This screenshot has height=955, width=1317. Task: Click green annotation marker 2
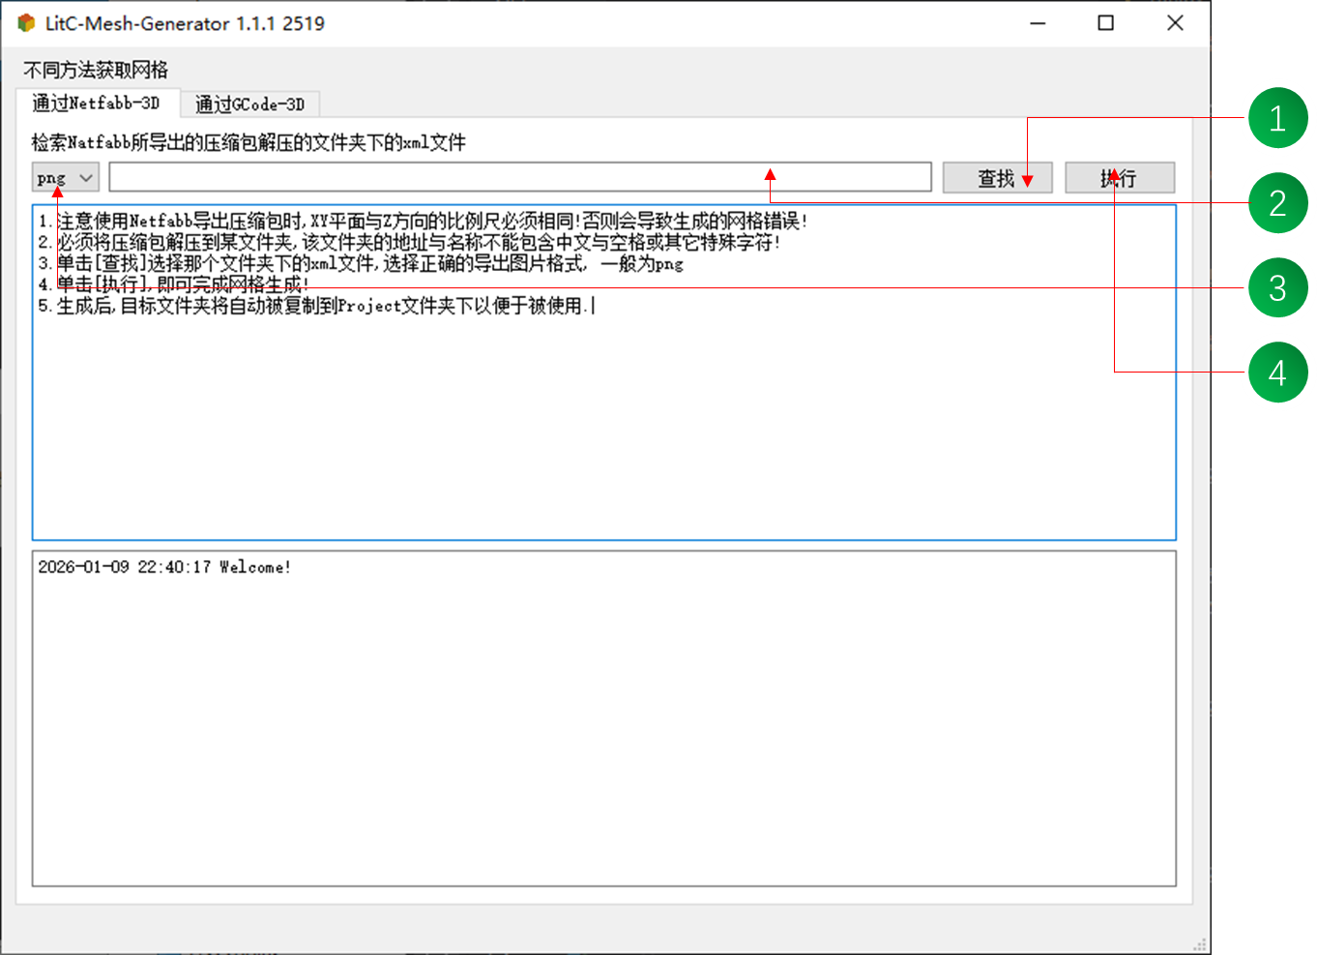[1276, 202]
